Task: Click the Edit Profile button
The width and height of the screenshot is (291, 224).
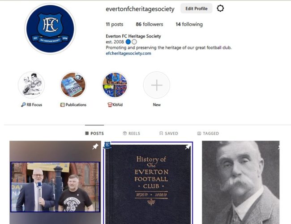Action: point(197,9)
